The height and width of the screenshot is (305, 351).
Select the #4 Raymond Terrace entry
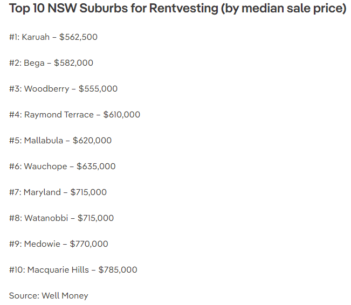tap(74, 115)
